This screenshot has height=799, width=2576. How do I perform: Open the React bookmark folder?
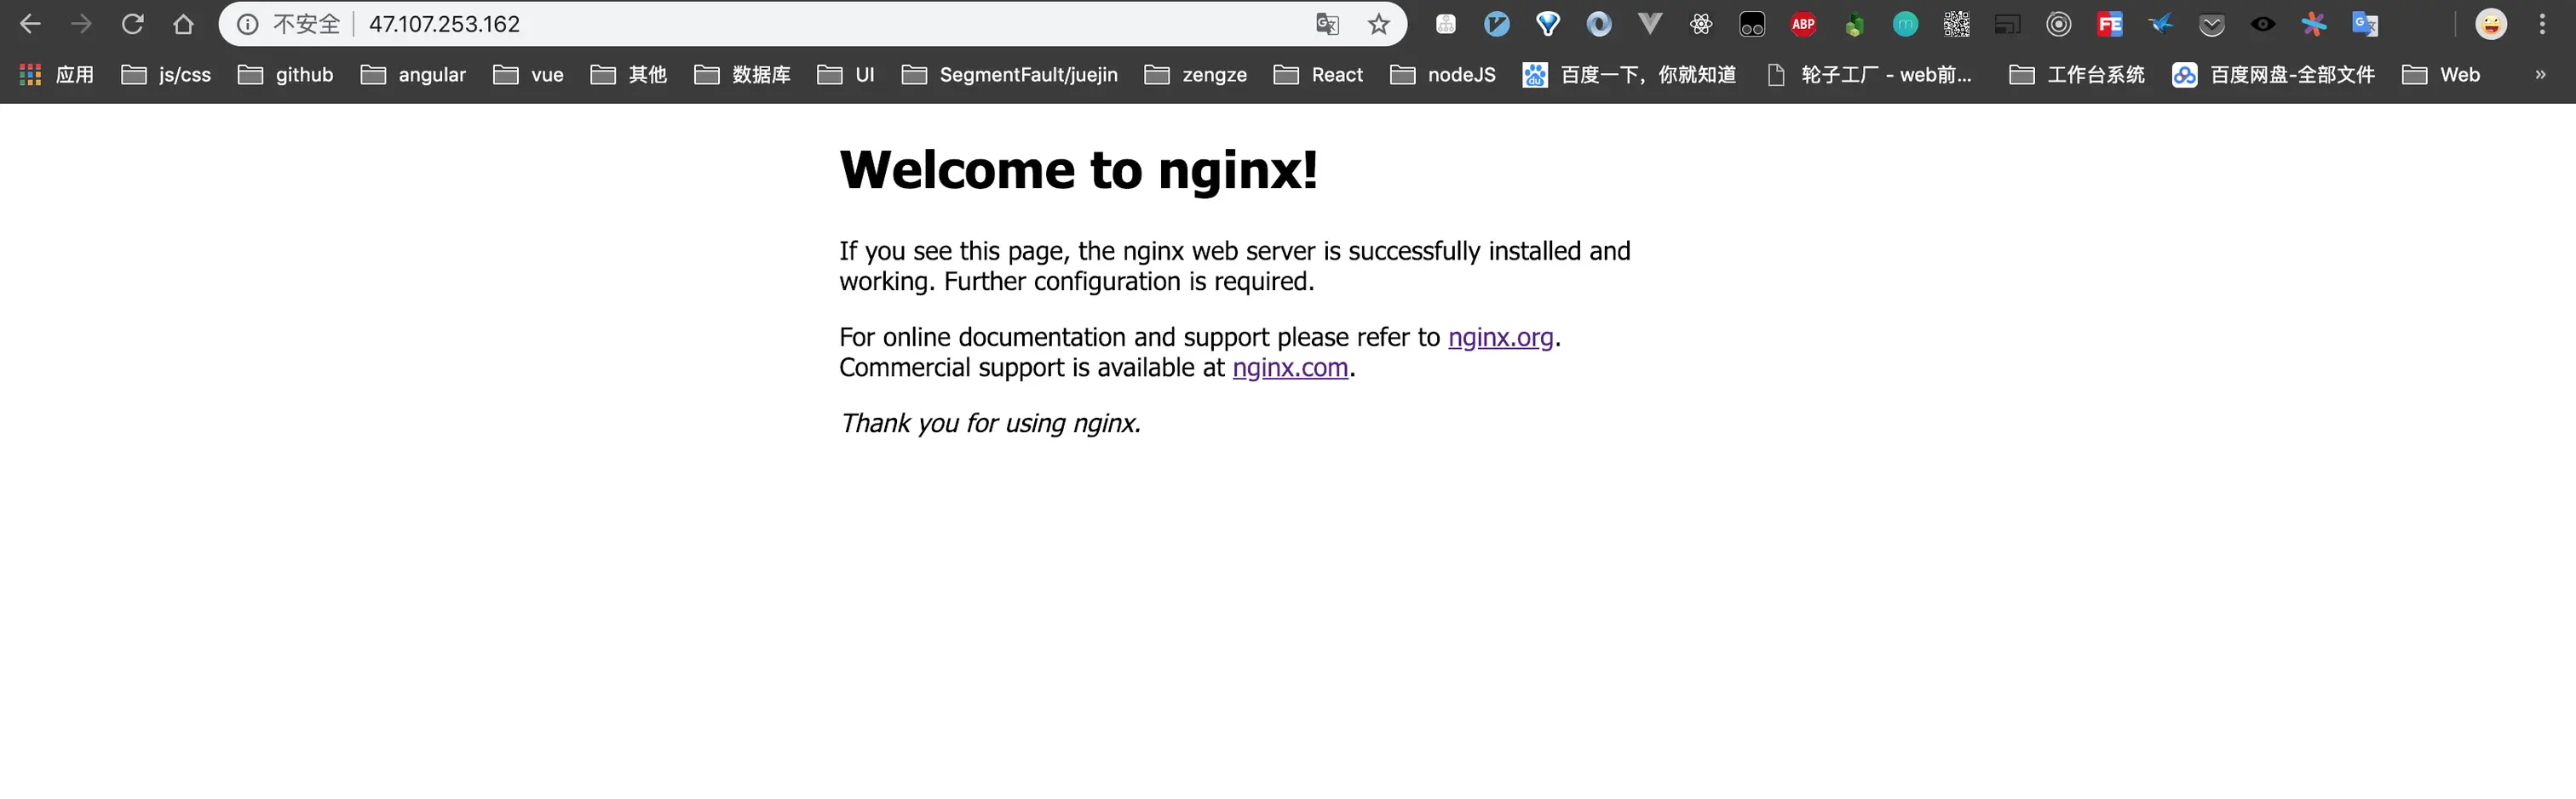pos(1318,75)
